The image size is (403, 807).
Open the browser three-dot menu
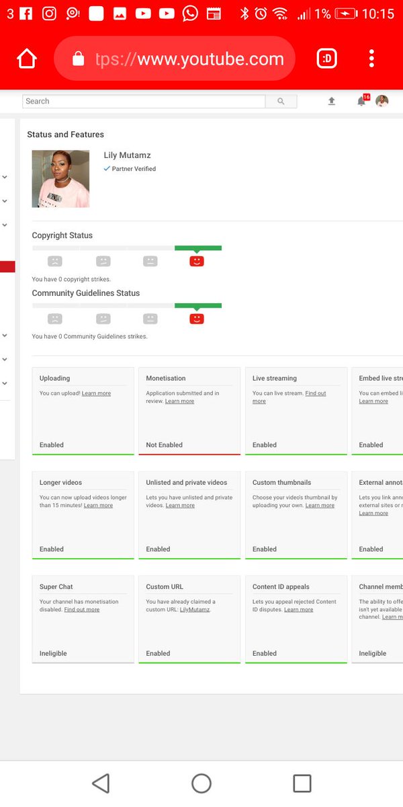point(371,59)
